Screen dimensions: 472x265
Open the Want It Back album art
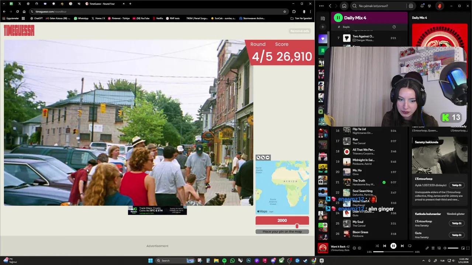[x=323, y=248]
